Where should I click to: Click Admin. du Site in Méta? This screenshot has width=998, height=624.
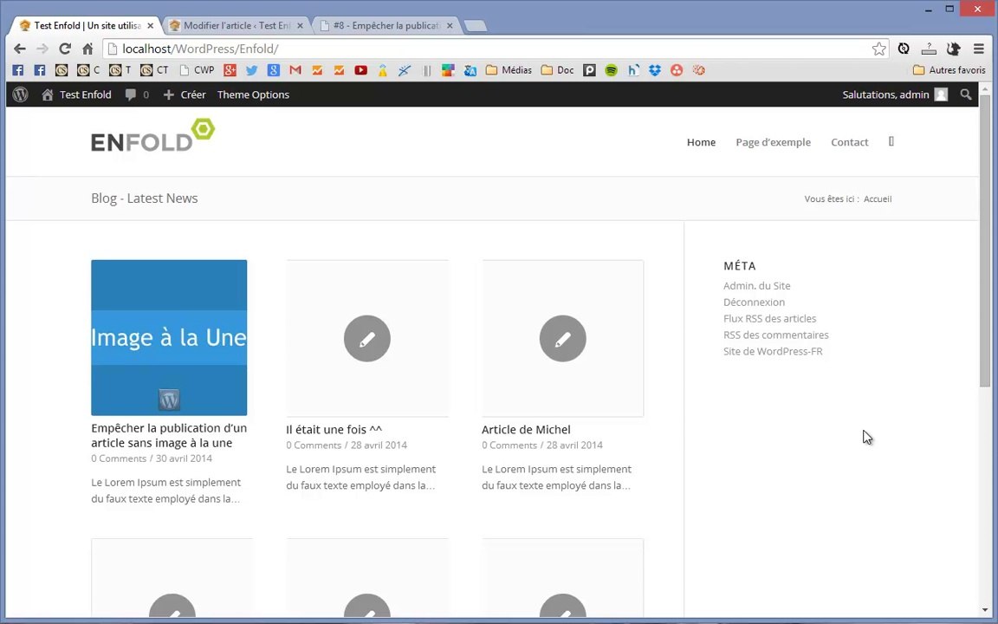(x=757, y=286)
